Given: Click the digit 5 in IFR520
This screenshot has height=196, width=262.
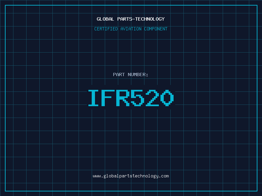Looking at the screenshot, I should 138,98.
